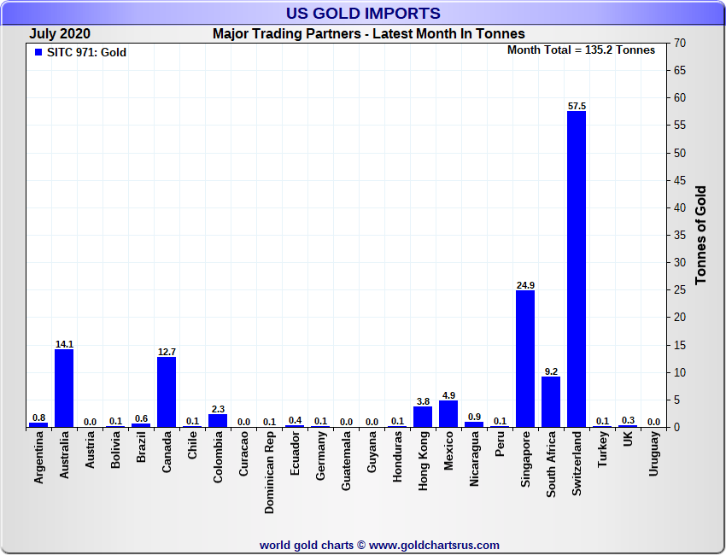This screenshot has width=726, height=555.
Task: Click the Tonnes of Gold axis title
Action: click(700, 235)
